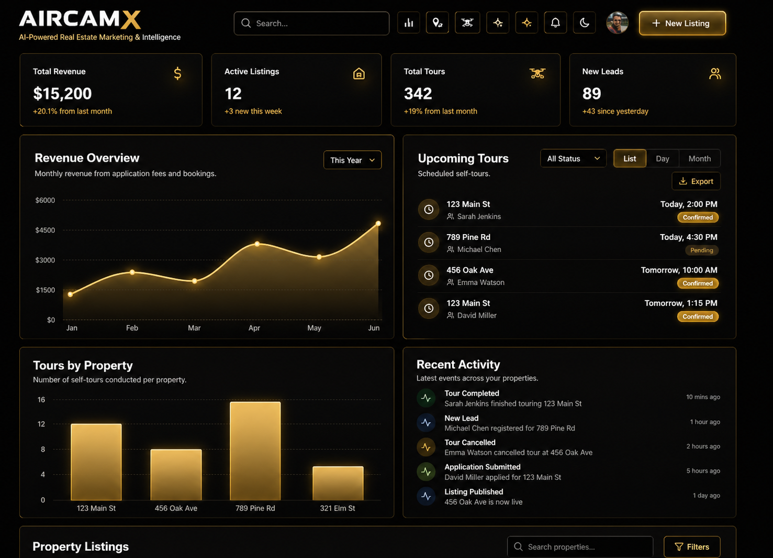Click the $15,200 revenue value

pos(62,93)
